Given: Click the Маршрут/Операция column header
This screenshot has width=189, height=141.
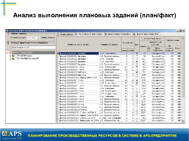Looking at the screenshot, I should pyautogui.click(x=110, y=44).
